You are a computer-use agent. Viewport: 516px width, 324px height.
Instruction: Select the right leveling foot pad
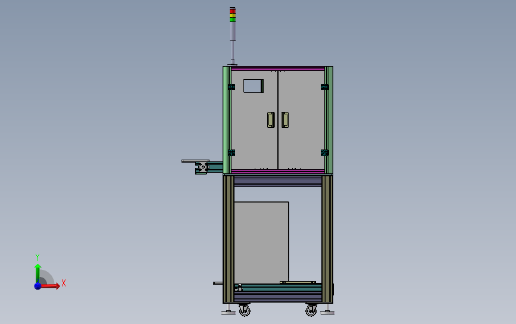327,313
